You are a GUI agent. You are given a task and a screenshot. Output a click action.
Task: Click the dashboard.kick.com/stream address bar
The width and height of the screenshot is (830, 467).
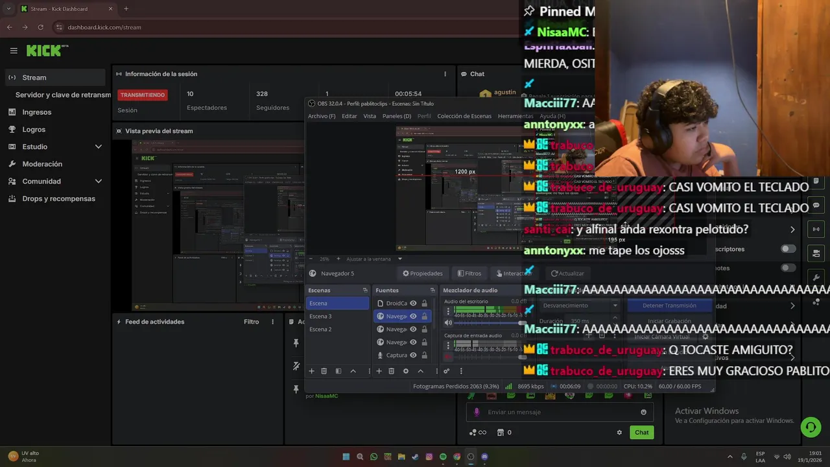(x=285, y=27)
